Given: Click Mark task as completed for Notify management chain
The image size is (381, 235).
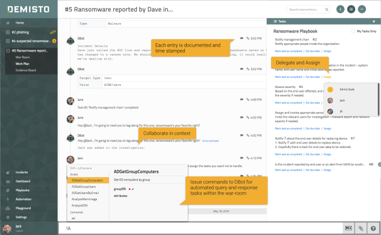Looking at the screenshot, I should (289, 51).
